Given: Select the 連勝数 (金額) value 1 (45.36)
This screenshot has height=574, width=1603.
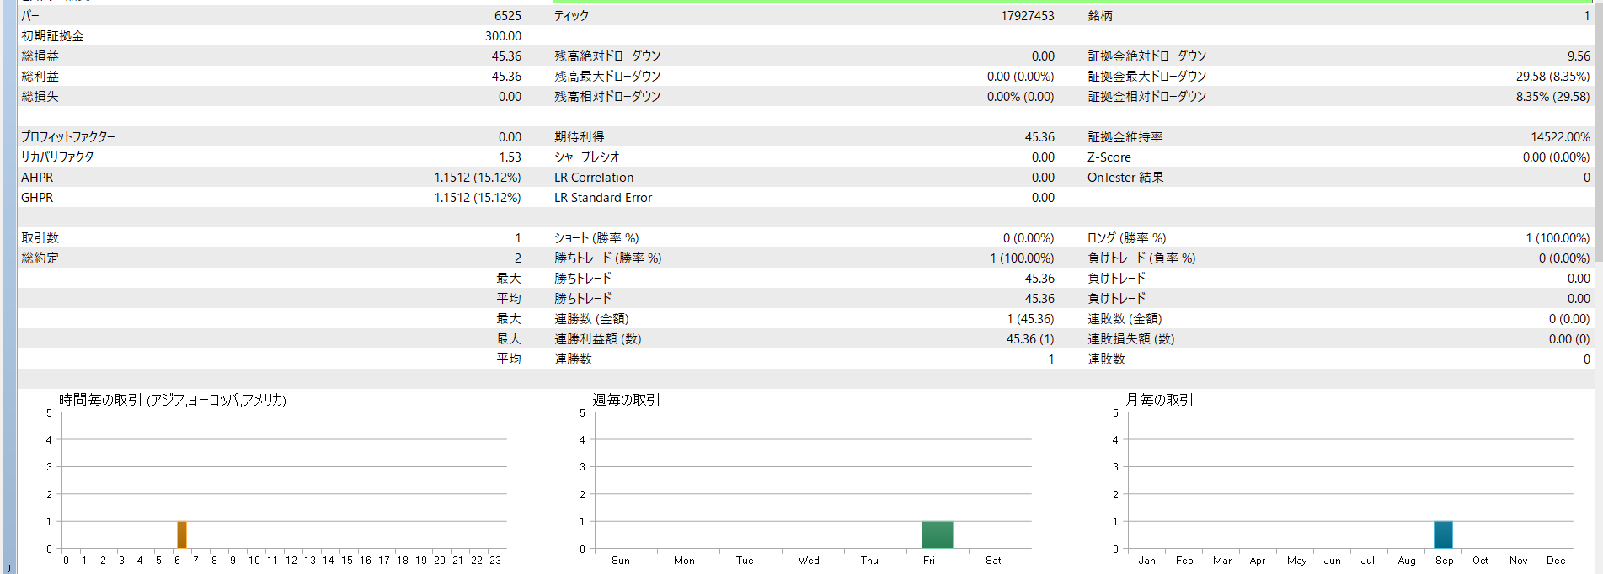Looking at the screenshot, I should [x=1030, y=319].
